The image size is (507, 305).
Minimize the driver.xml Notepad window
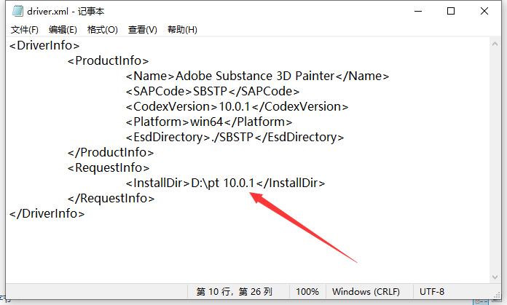click(416, 12)
